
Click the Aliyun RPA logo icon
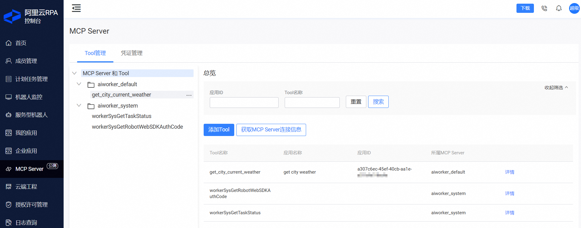pyautogui.click(x=12, y=17)
